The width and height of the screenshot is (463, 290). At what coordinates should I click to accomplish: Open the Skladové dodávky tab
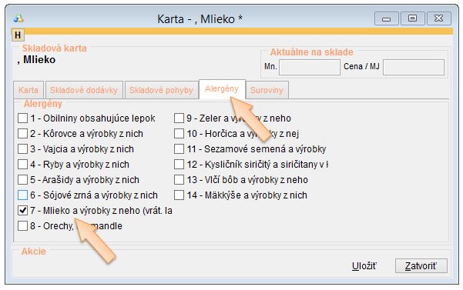pos(84,90)
